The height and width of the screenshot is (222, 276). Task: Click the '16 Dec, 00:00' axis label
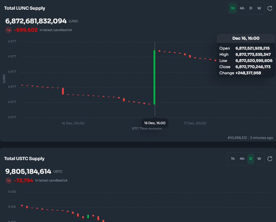click(73, 123)
